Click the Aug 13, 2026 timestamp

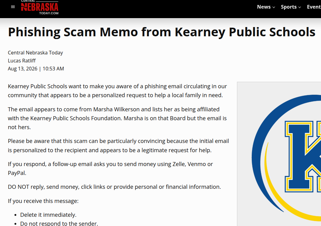click(36, 69)
